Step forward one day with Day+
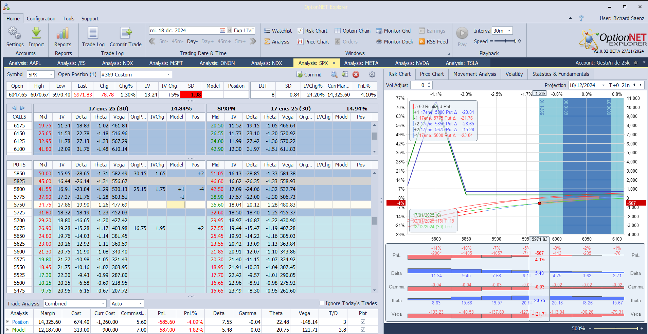This screenshot has width=648, height=334. coord(208,41)
